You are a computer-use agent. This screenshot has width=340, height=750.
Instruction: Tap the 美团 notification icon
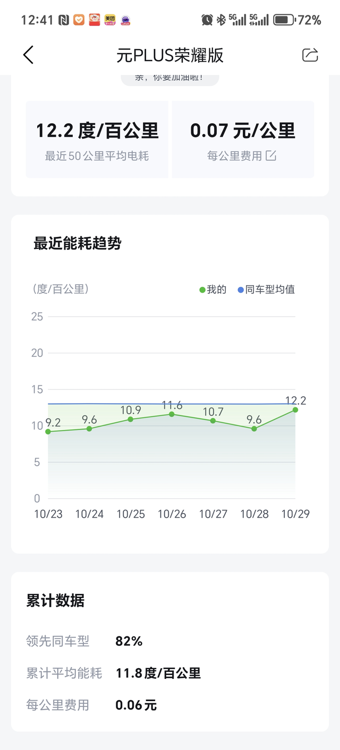click(110, 20)
